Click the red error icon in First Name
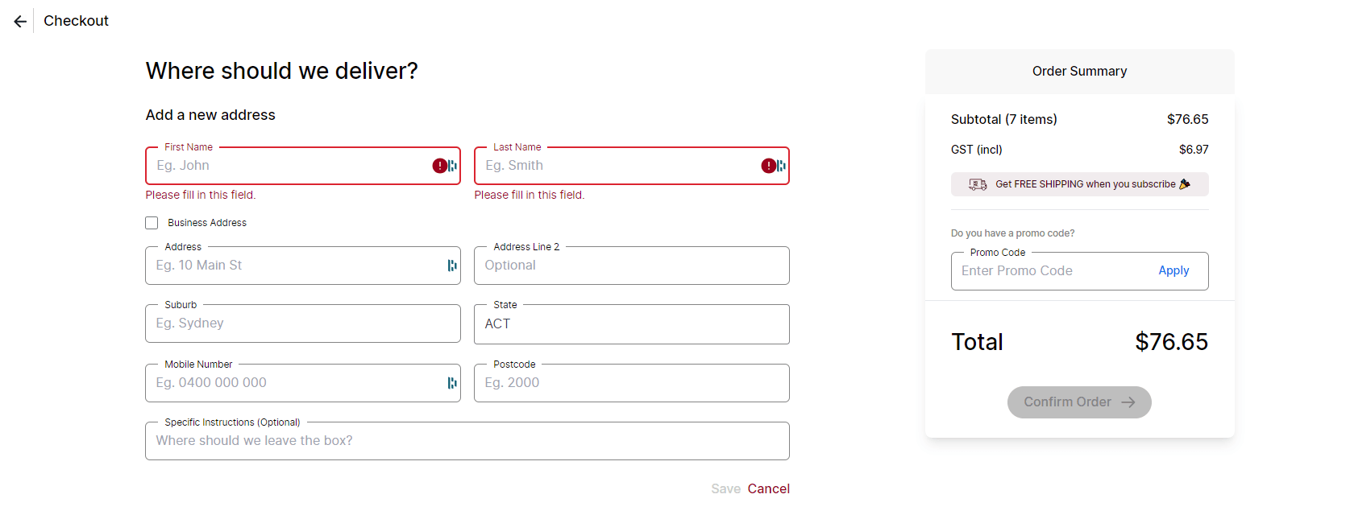1350x515 pixels. pyautogui.click(x=439, y=166)
